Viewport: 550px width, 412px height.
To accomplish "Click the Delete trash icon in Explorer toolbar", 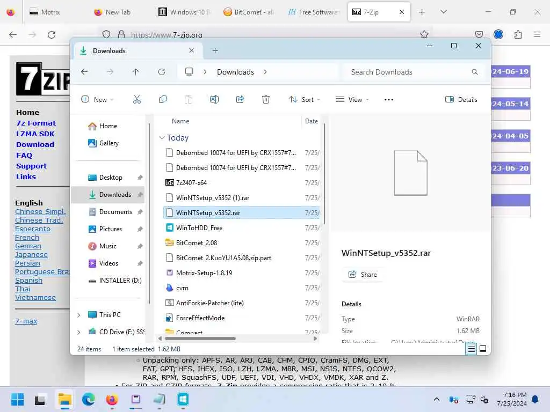I will pyautogui.click(x=266, y=99).
